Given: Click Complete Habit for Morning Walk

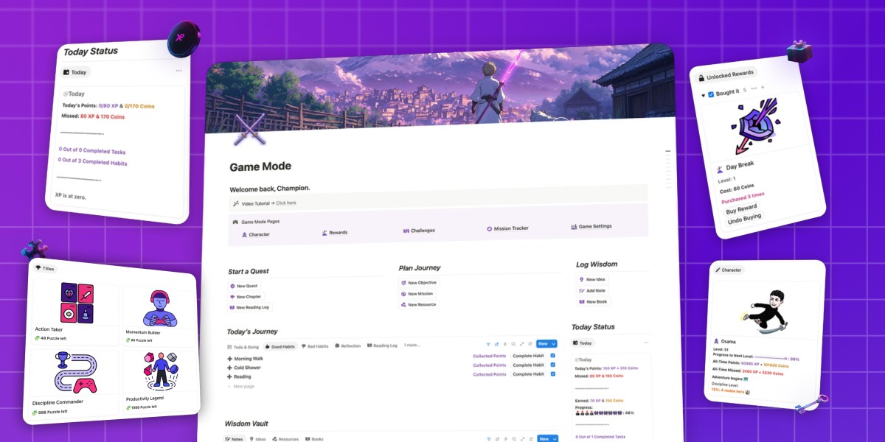Looking at the screenshot, I should [528, 356].
